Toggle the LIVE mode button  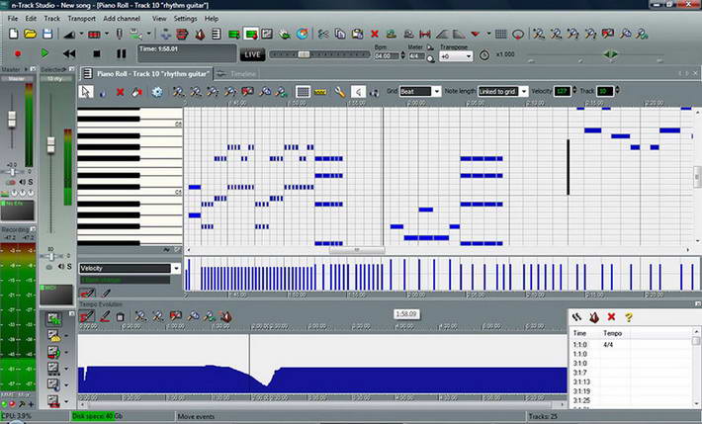click(x=253, y=54)
